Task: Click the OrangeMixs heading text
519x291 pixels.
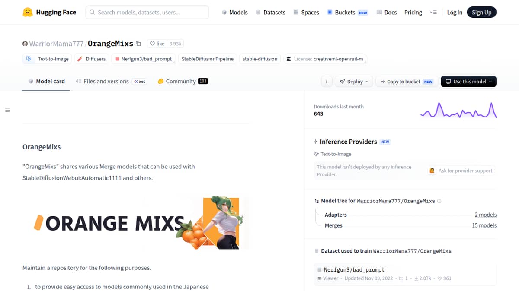Action: (42, 147)
